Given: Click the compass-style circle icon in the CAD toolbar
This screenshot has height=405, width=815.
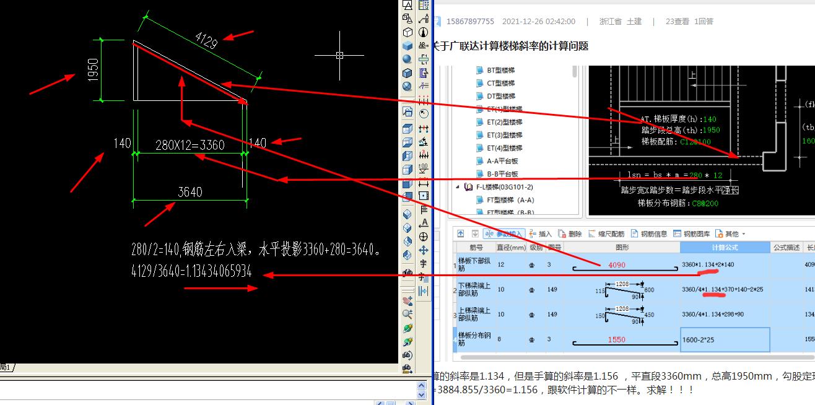Looking at the screenshot, I should (424, 32).
